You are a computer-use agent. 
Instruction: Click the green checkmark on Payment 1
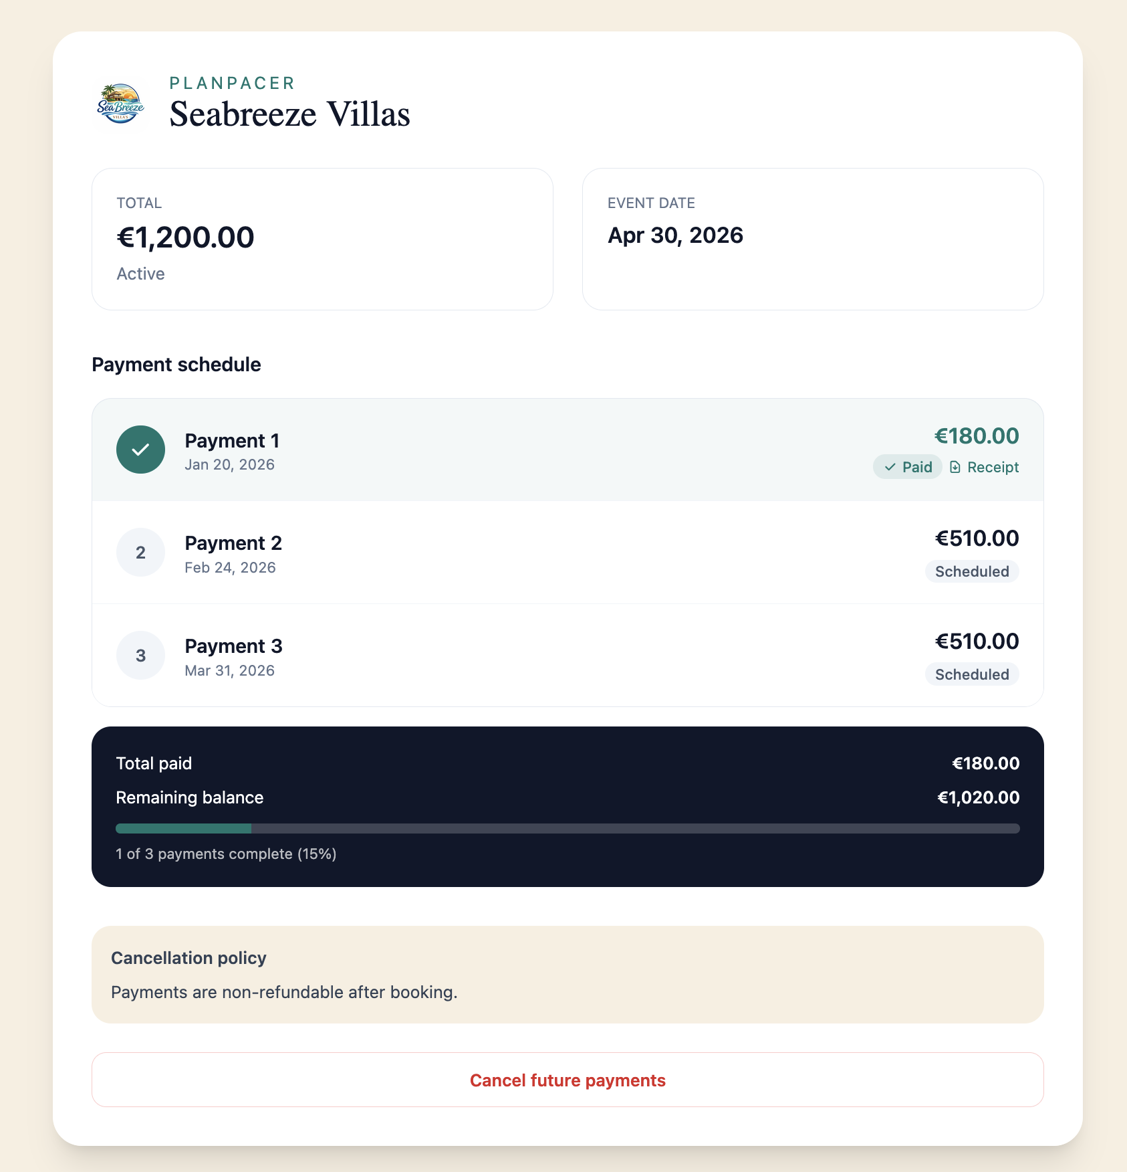[x=140, y=450]
